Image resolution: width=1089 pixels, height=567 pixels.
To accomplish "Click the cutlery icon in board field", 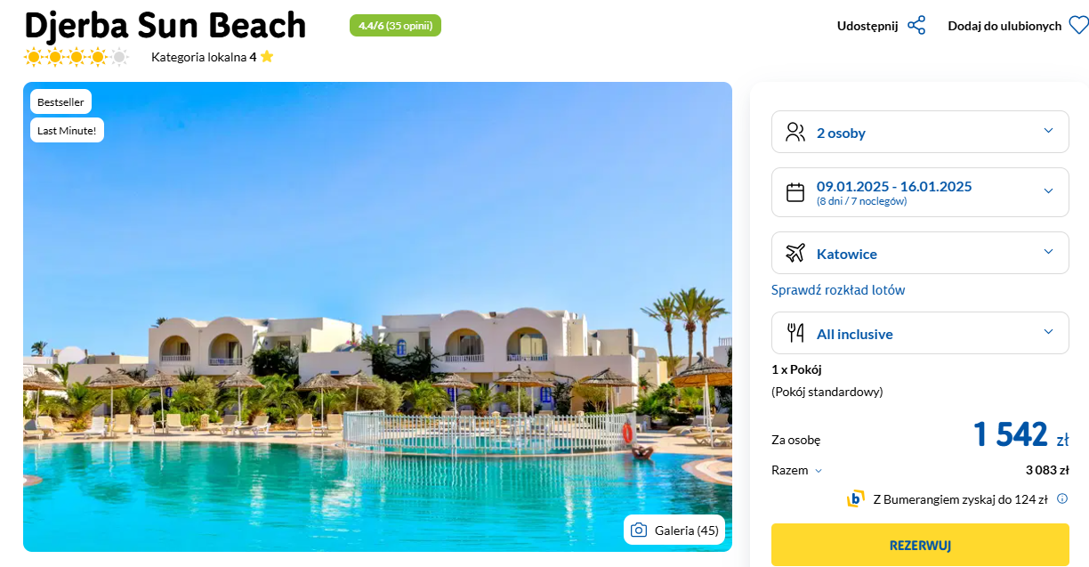I will [x=795, y=334].
